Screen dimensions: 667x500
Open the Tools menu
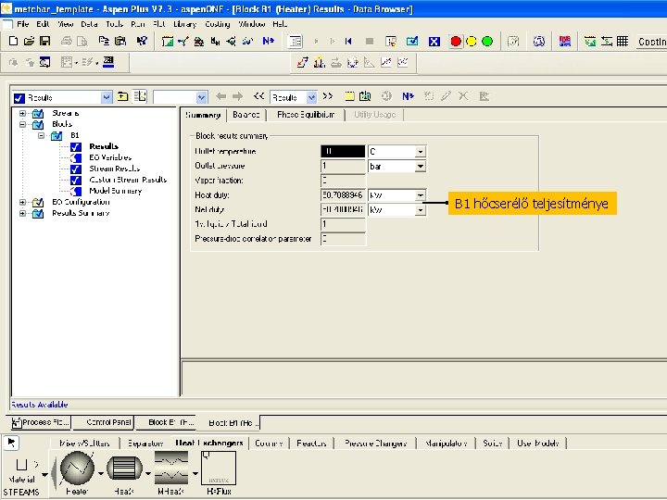(115, 23)
